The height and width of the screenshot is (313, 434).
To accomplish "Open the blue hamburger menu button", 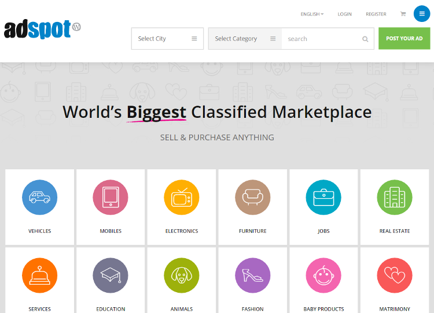I will tap(422, 13).
